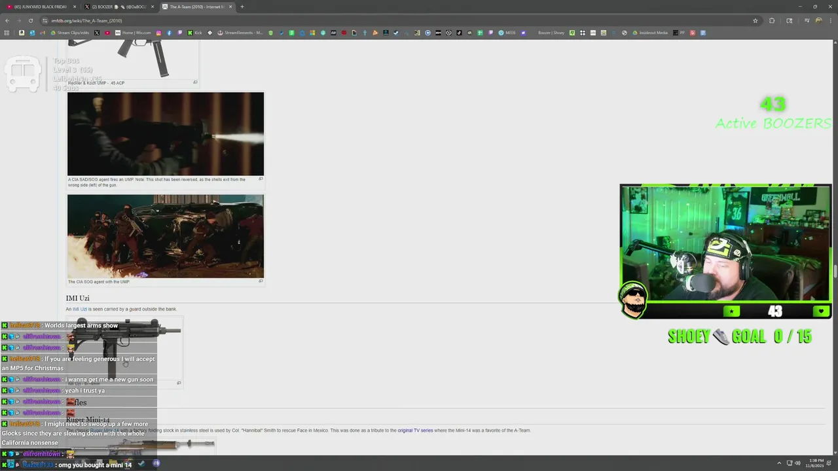Open a new tab with the plus button
This screenshot has height=471, width=838.
click(x=242, y=7)
